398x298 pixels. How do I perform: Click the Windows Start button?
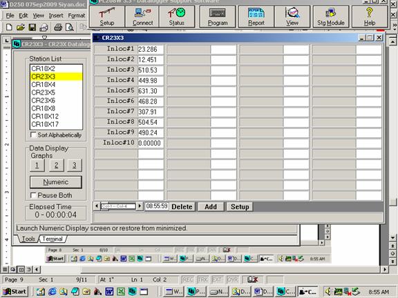pyautogui.click(x=15, y=292)
